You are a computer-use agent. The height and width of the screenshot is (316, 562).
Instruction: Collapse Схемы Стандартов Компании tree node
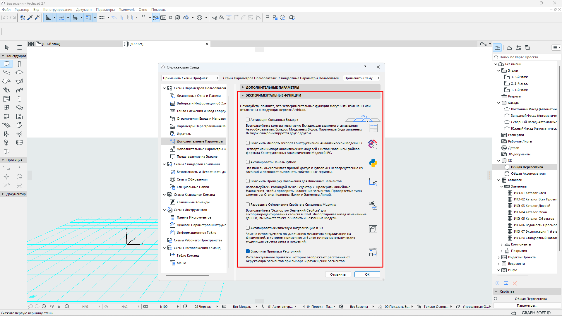pos(165,164)
